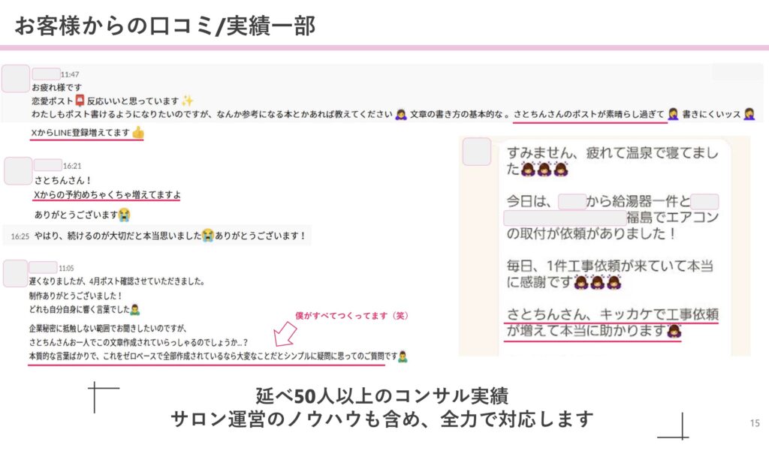Select the sparkles emoji after 反応いいと思っています

pyautogui.click(x=188, y=100)
